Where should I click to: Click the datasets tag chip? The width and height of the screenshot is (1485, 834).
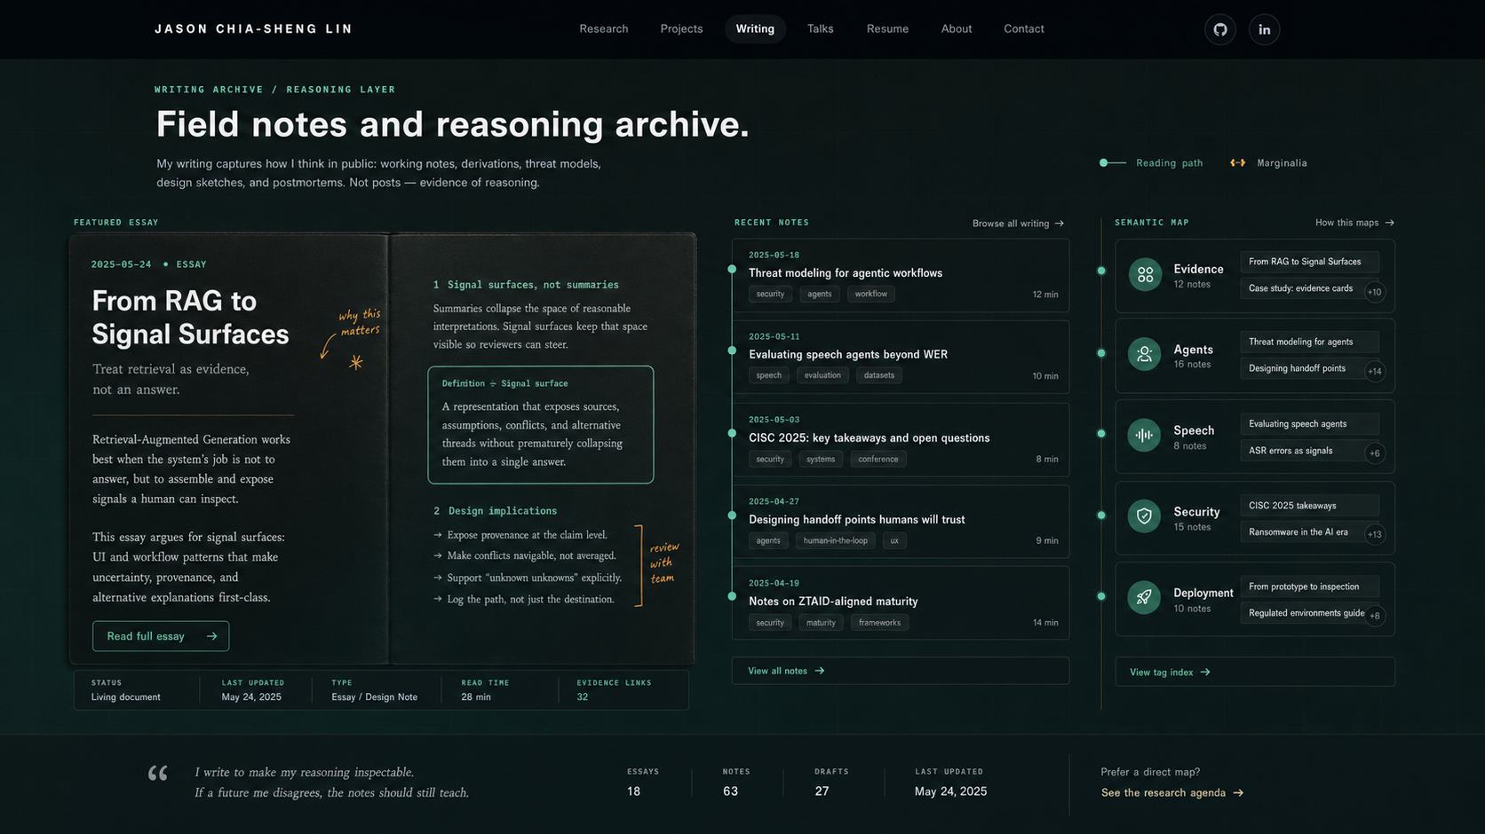tap(879, 375)
